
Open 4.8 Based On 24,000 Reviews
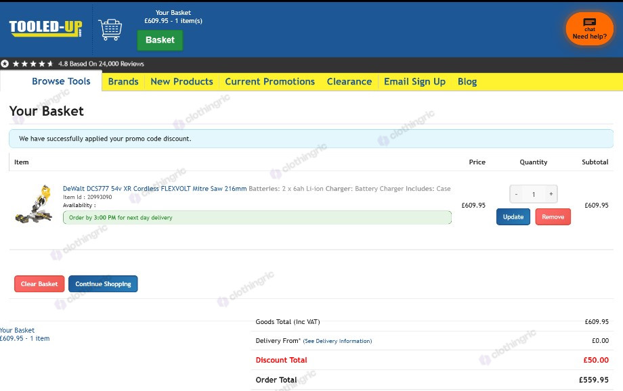coord(101,64)
